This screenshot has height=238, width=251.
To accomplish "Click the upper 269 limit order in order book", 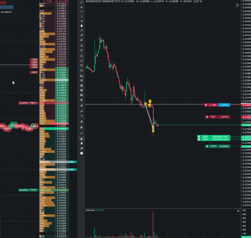I will [73, 162].
